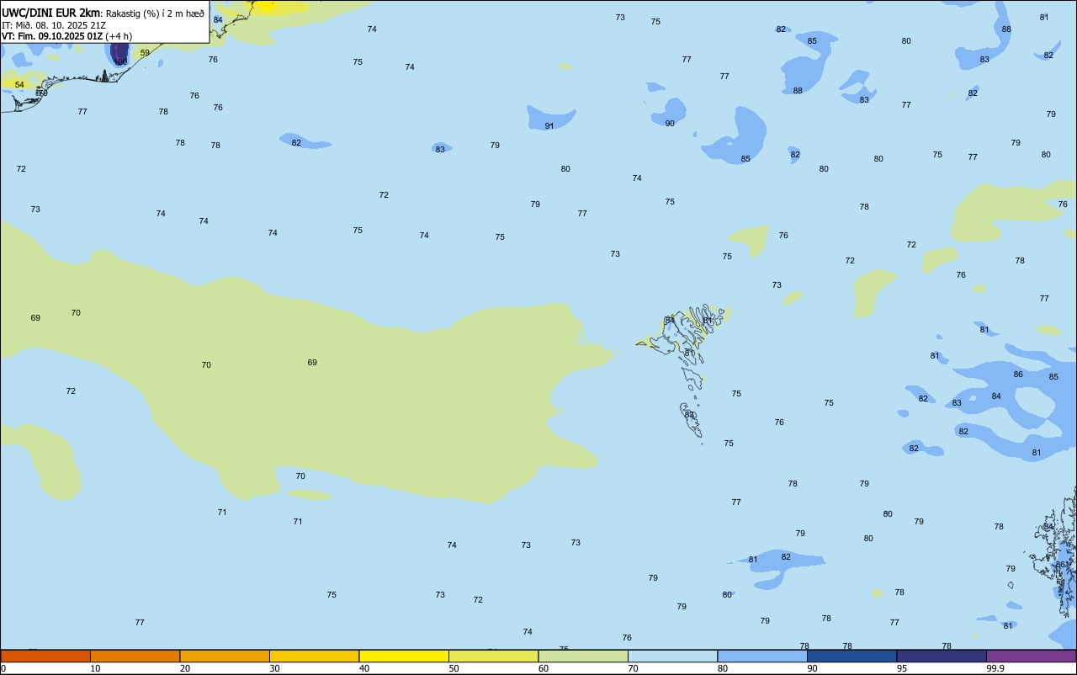Select the 90–95 dark blue legend swatch

(852, 656)
